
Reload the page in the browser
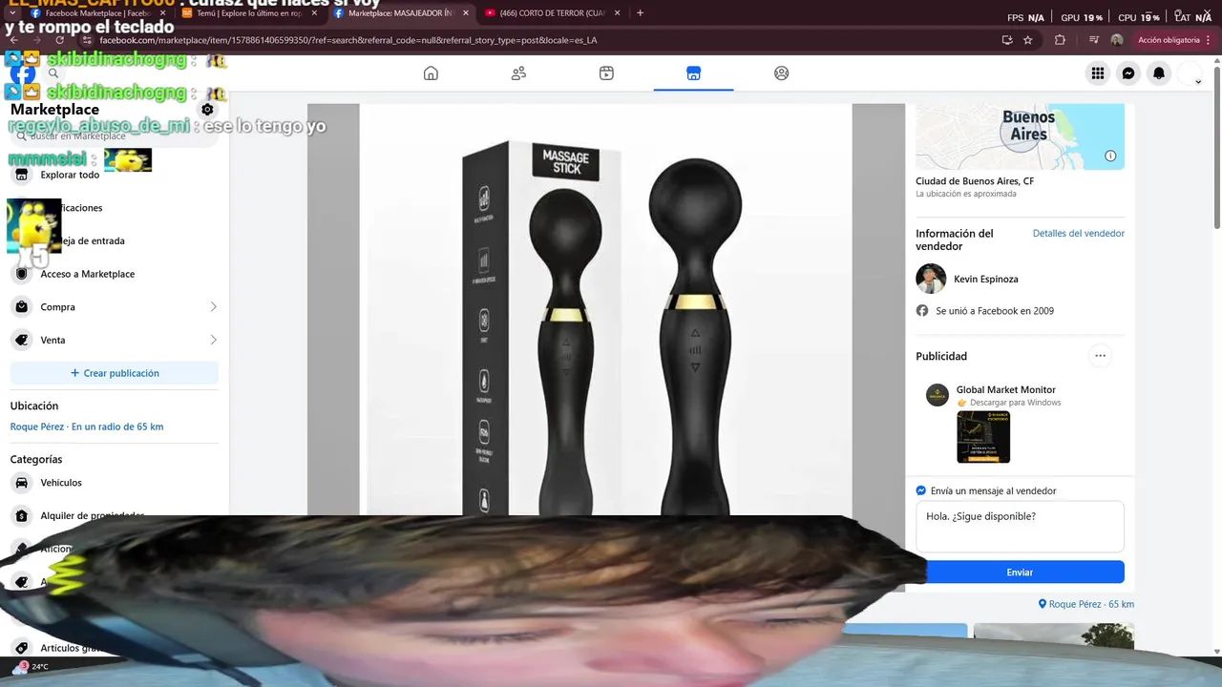click(x=59, y=40)
